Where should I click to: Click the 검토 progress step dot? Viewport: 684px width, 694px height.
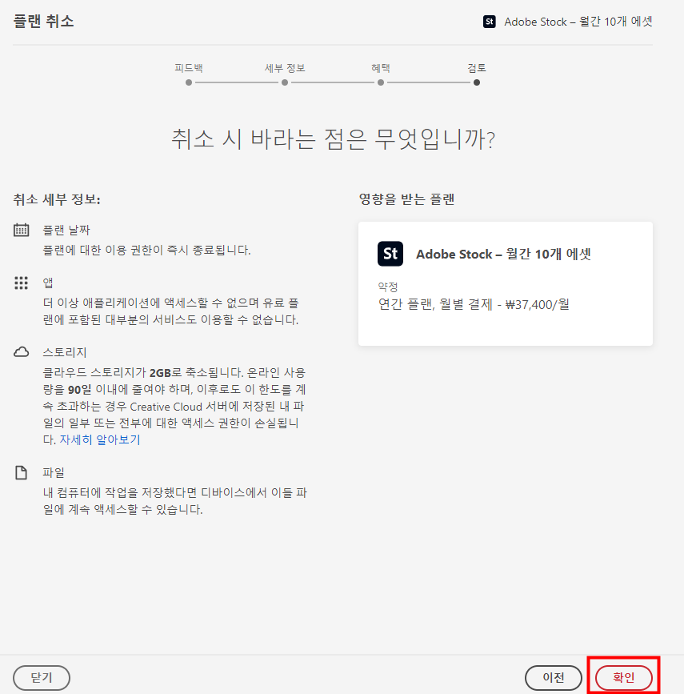[x=477, y=82]
